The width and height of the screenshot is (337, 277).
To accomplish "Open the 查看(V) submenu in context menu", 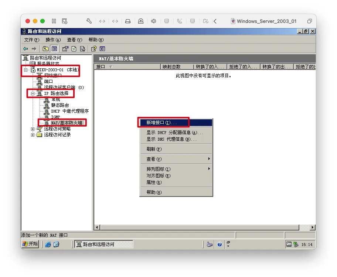I will [176, 159].
